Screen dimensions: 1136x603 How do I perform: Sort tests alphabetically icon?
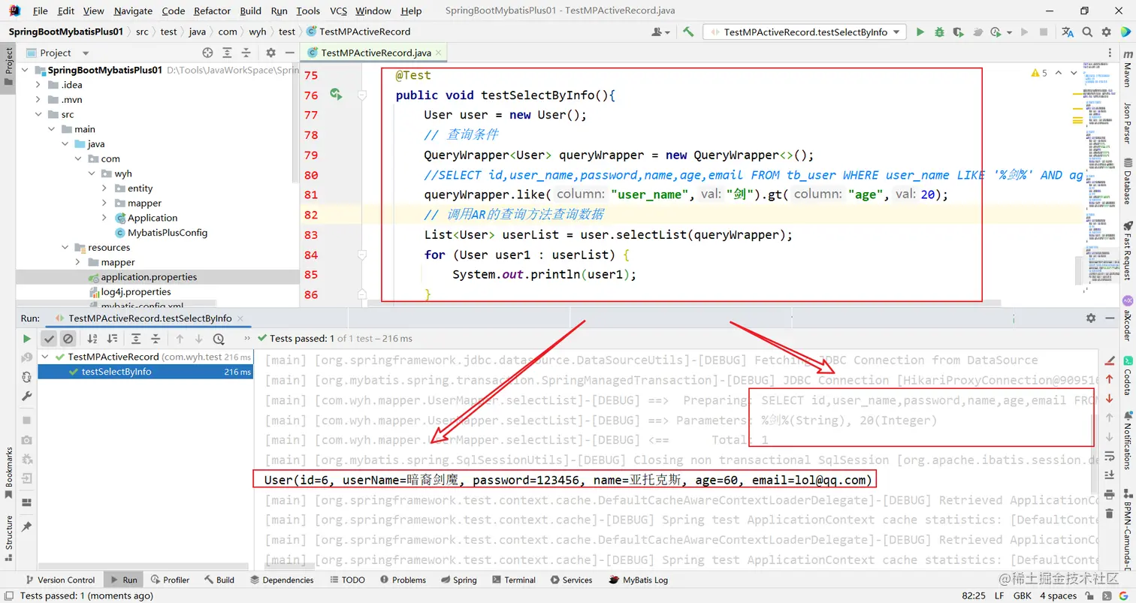click(x=92, y=339)
